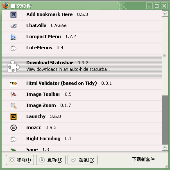Select the mozcc 0.9.3 entry
Image resolution: width=170 pixels, height=170 pixels.
[82, 129]
